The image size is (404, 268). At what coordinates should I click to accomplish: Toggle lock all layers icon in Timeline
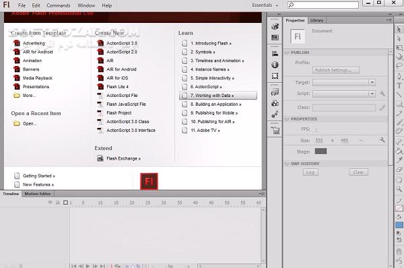pos(58,203)
